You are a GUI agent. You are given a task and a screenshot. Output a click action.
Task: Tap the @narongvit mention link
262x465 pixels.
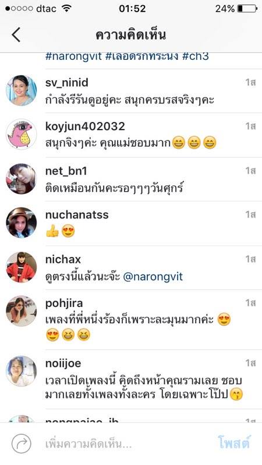(x=153, y=277)
